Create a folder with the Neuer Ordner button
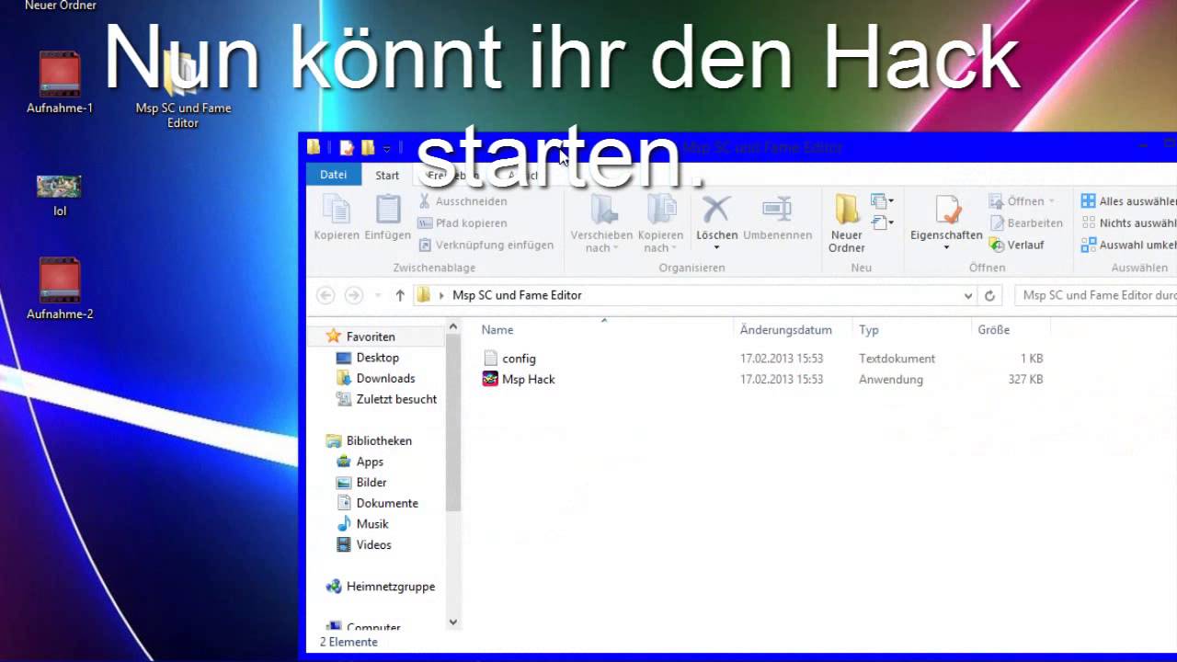 pyautogui.click(x=846, y=223)
